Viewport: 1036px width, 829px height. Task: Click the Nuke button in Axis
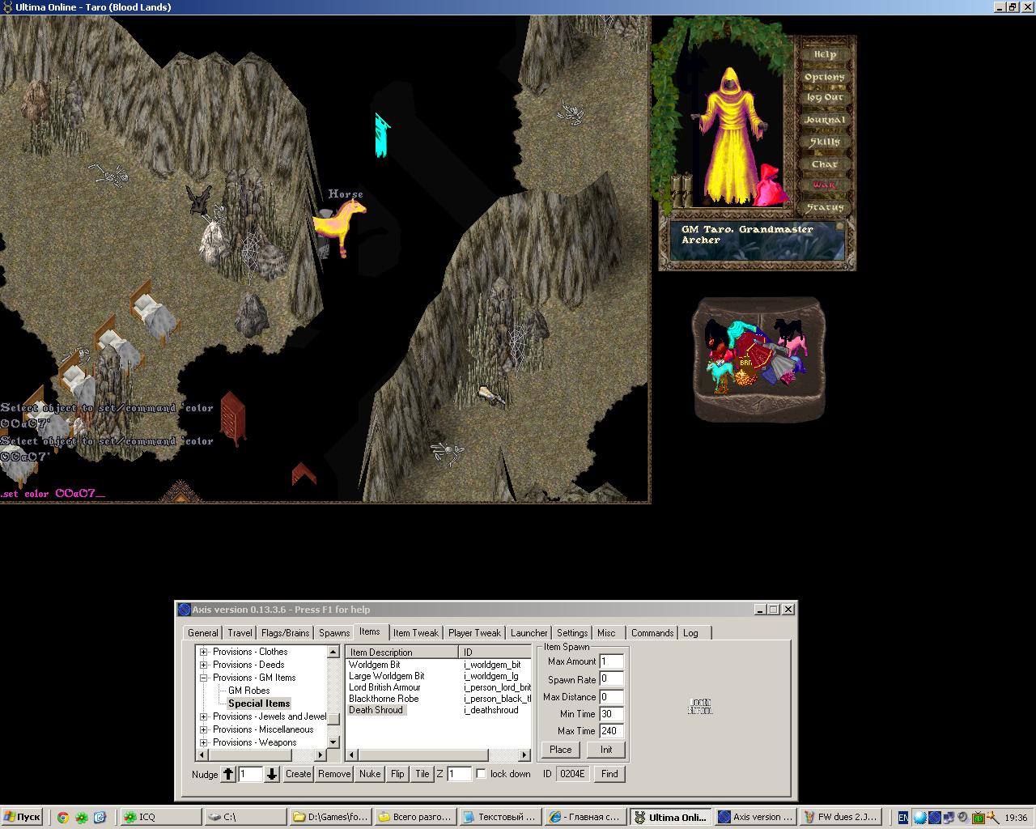click(x=370, y=774)
